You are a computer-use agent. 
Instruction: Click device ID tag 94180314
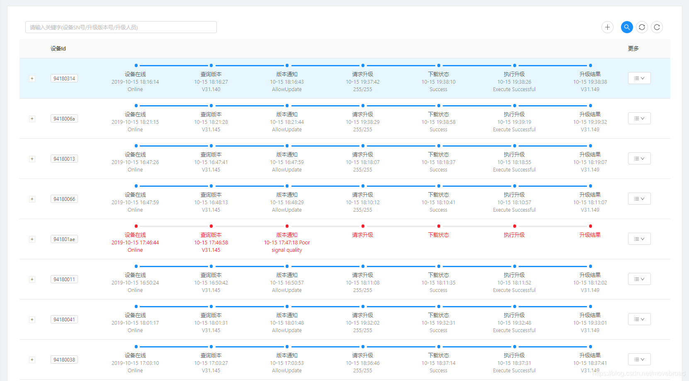coord(64,79)
